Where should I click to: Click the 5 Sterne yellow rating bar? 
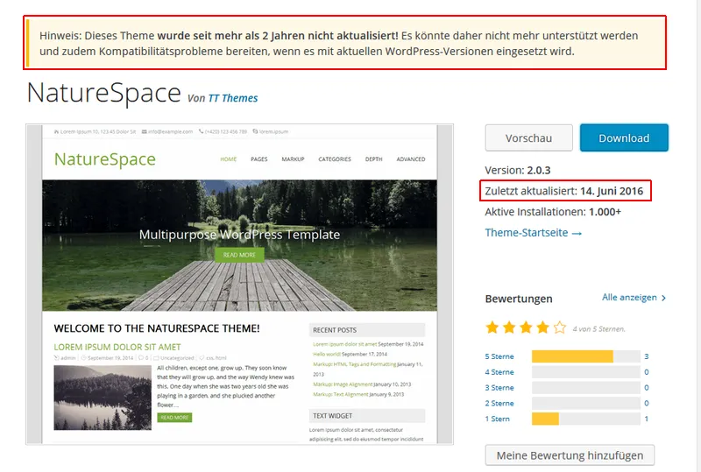click(572, 356)
